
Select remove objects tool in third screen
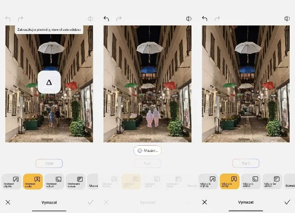pyautogui.click(x=208, y=181)
